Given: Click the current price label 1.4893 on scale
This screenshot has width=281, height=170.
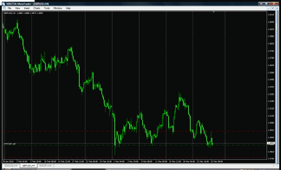Looking at the screenshot, I should (271, 143).
